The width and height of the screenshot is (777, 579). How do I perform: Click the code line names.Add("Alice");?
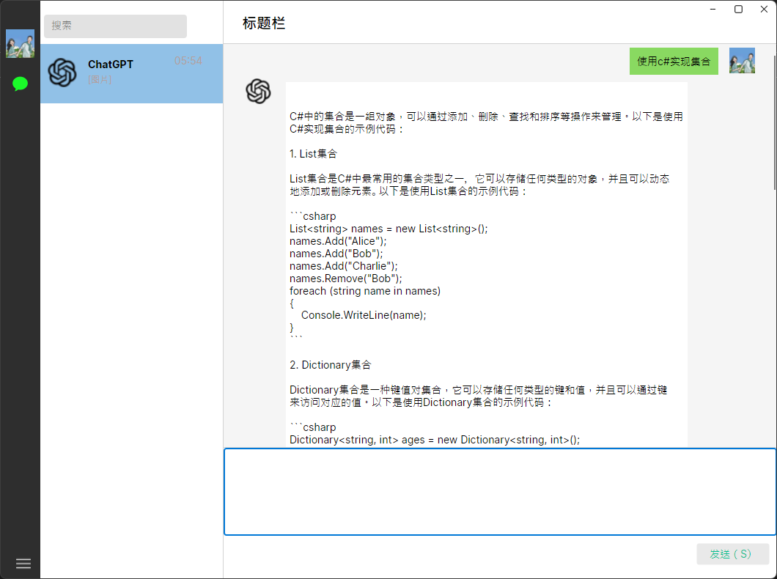(338, 241)
